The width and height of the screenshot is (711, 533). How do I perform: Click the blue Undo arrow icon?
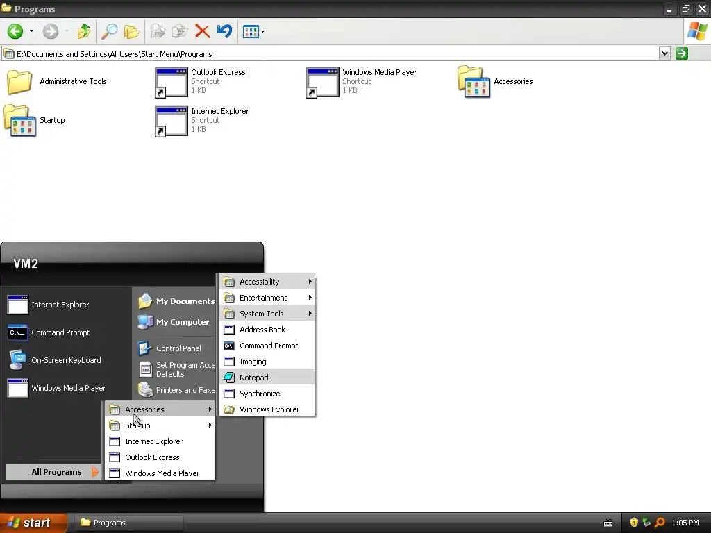(224, 31)
